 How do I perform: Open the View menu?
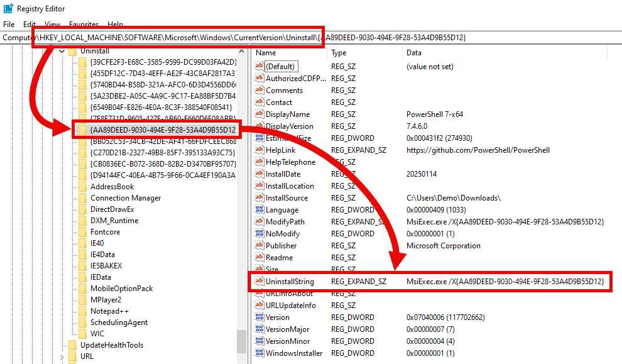(x=52, y=24)
